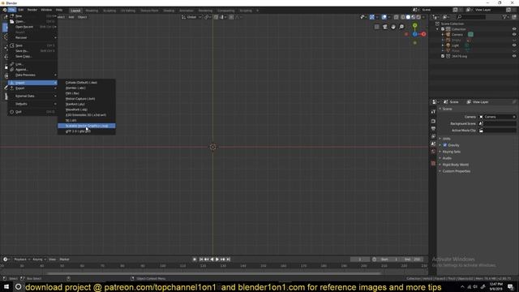Open the Render menu
The height and width of the screenshot is (292, 519).
click(x=32, y=10)
